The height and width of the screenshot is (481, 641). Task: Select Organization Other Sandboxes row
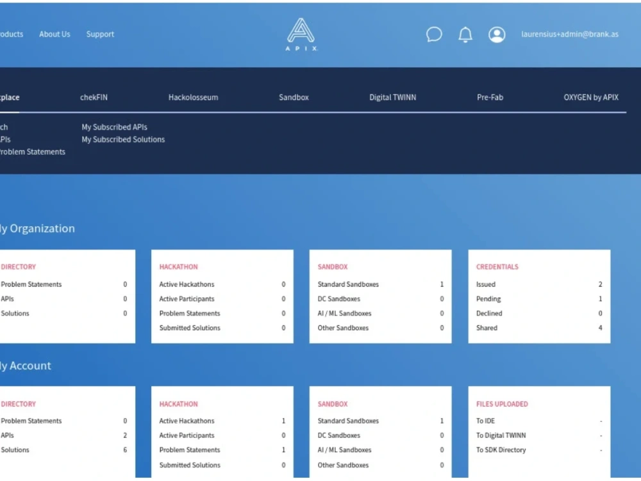[381, 328]
